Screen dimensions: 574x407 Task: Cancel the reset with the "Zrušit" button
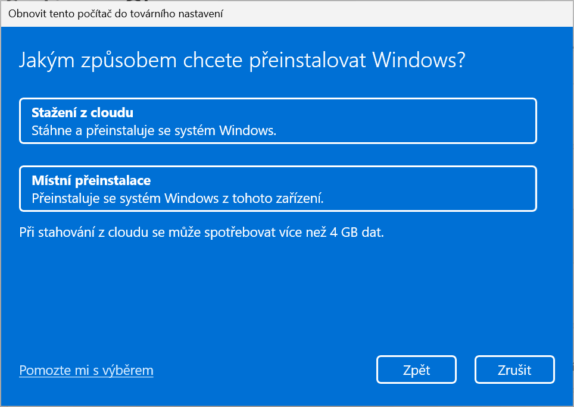point(514,370)
